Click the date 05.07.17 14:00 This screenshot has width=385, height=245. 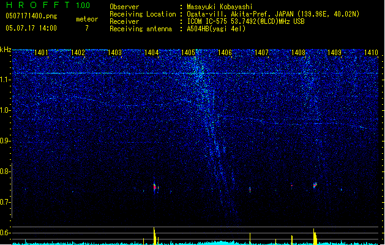point(31,28)
